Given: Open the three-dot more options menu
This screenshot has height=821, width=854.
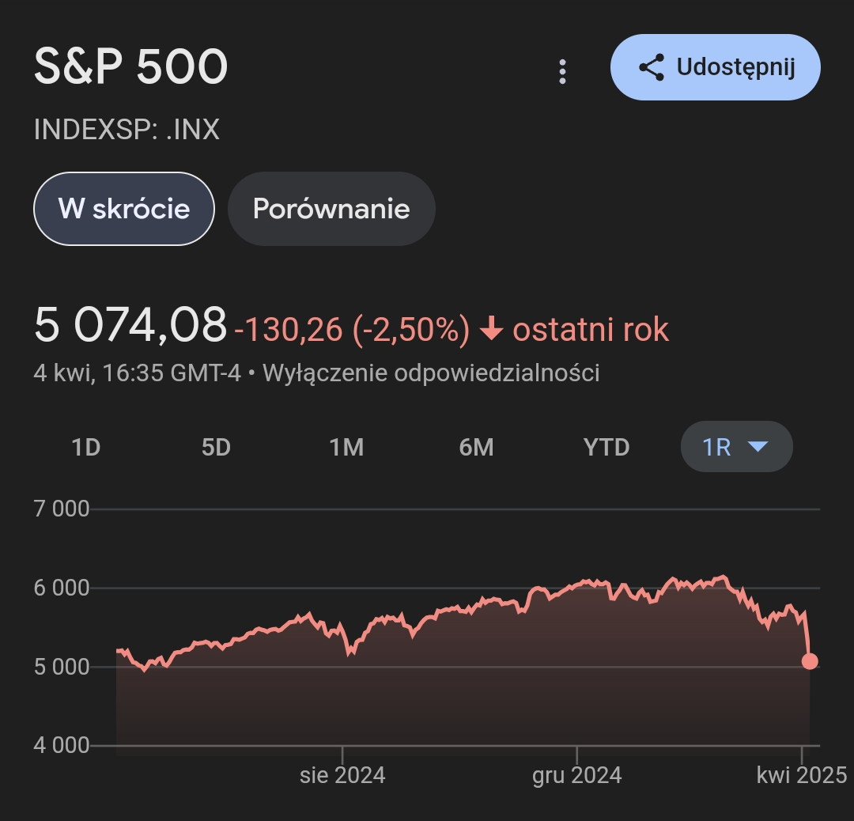Looking at the screenshot, I should pyautogui.click(x=562, y=71).
